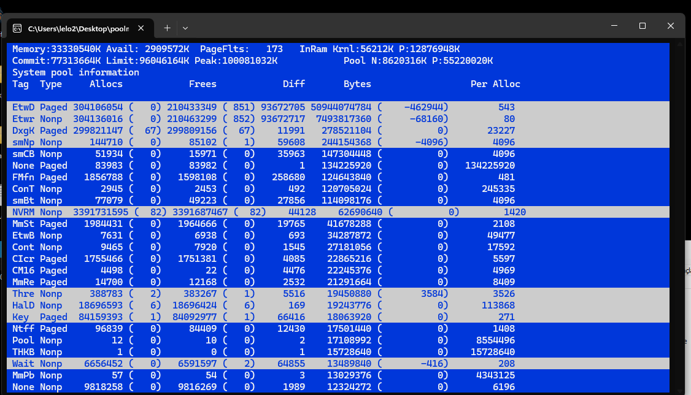Screen dimensions: 691x395
Task: Click the Type column header
Action: 51,84
